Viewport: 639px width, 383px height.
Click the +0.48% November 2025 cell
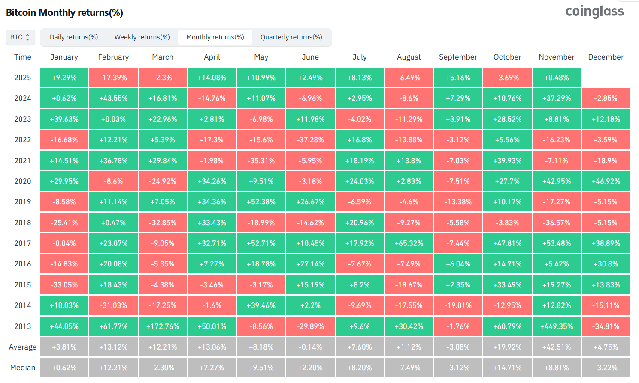point(557,78)
